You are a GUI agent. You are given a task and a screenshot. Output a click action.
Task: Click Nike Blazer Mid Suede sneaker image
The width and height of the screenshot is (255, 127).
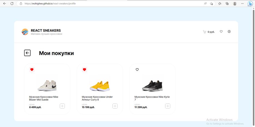click(47, 85)
